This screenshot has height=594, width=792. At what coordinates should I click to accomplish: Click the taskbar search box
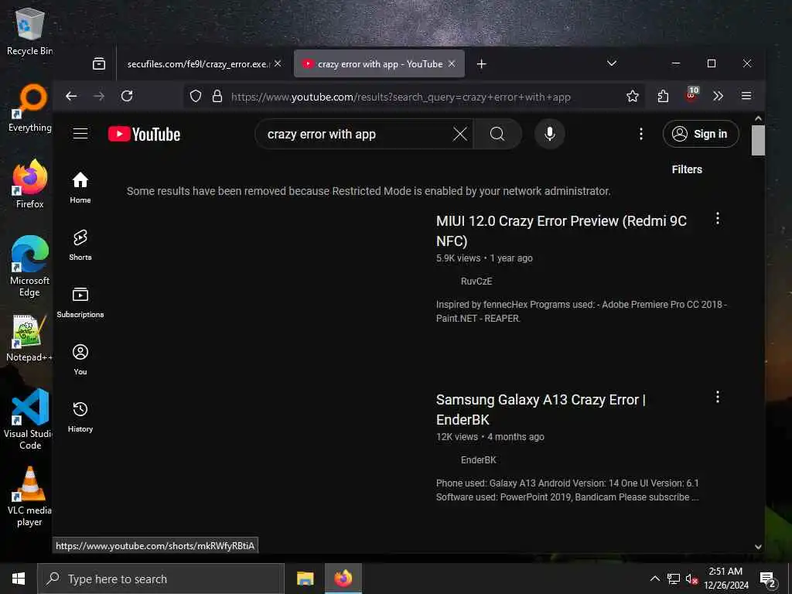(x=161, y=579)
